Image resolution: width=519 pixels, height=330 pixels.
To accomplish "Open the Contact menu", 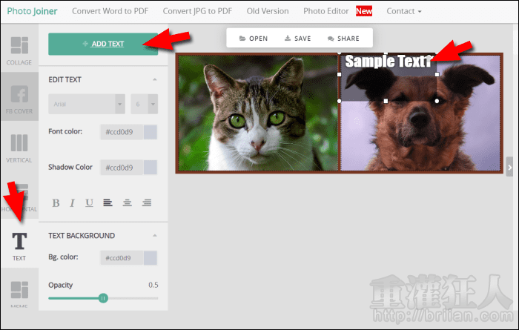I will tap(404, 12).
